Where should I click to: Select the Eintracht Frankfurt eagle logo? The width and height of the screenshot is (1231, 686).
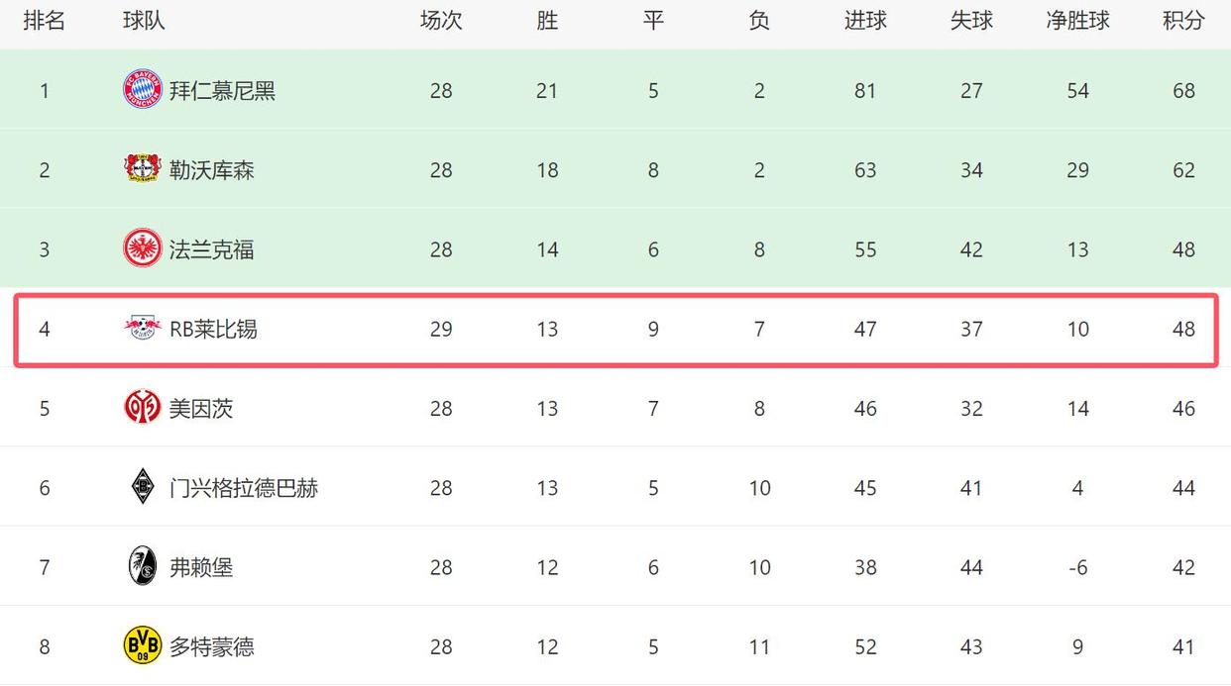143,248
